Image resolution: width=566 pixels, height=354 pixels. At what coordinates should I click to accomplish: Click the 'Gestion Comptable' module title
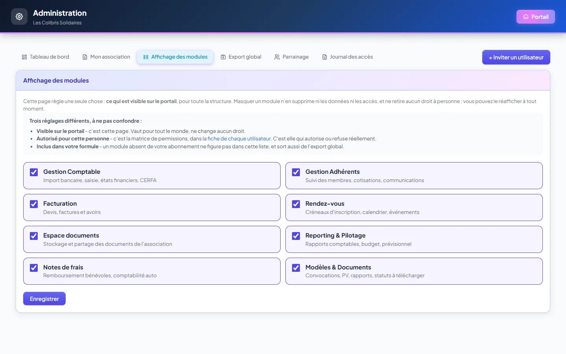pos(72,172)
